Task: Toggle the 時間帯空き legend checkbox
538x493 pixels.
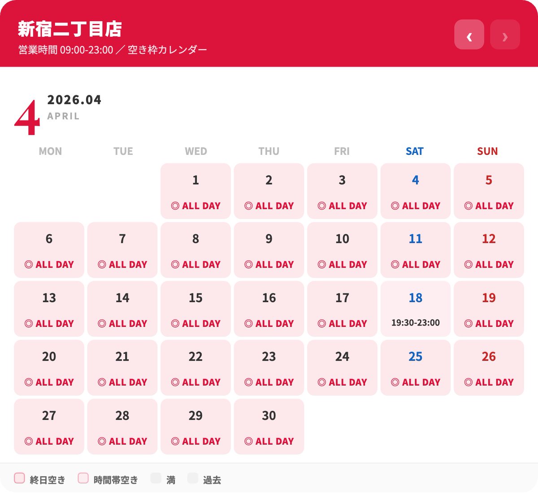Action: tap(83, 478)
